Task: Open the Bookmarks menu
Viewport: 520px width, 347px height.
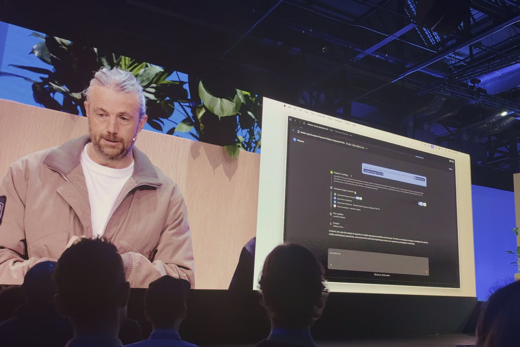Action: (321, 116)
